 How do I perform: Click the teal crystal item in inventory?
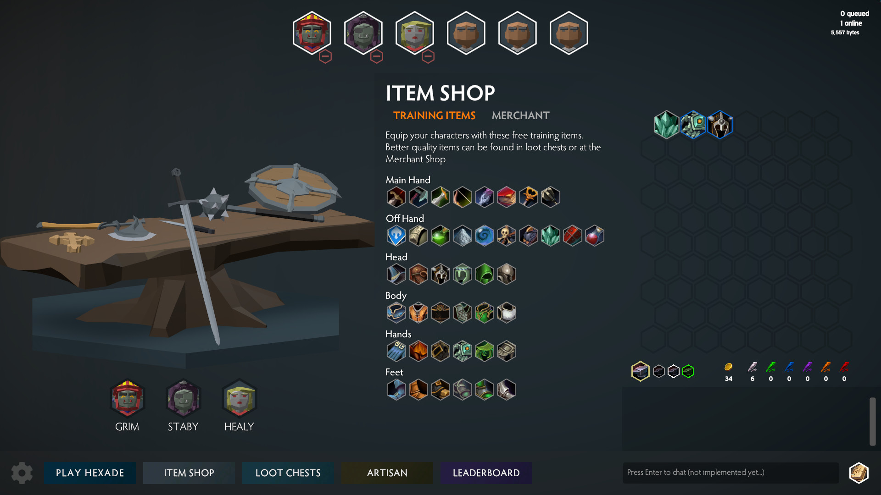coord(666,125)
